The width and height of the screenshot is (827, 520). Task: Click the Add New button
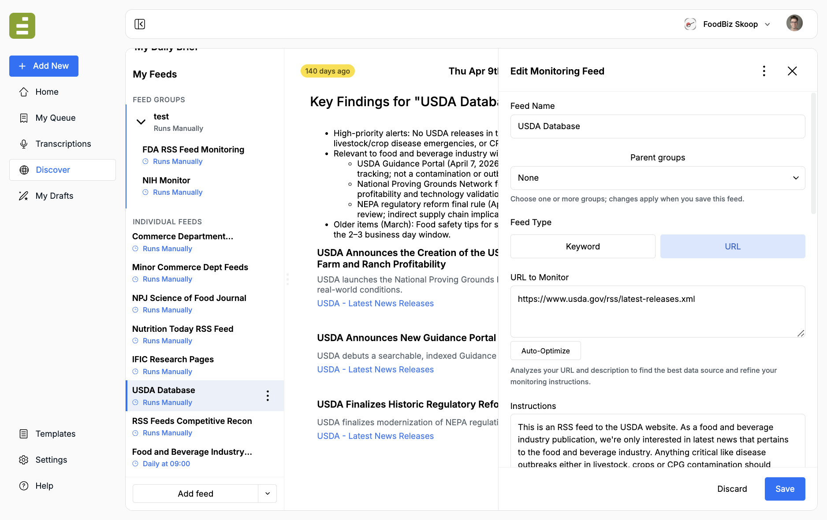44,66
